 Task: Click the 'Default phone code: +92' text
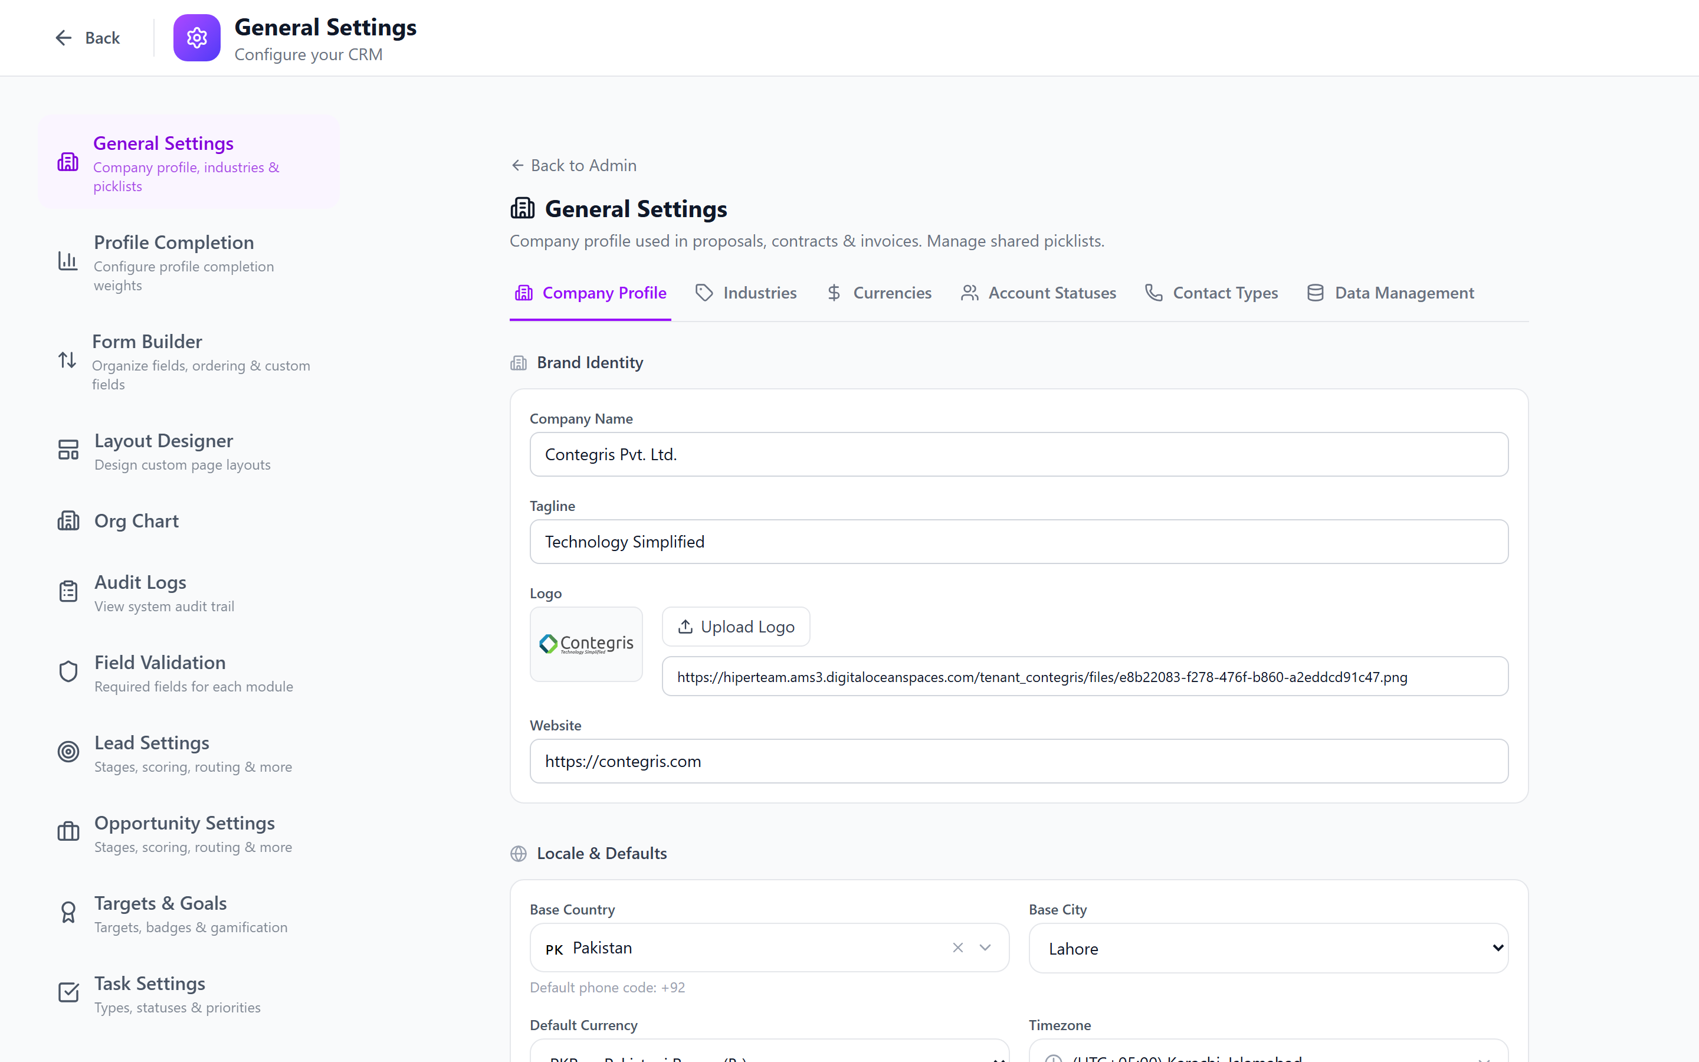pos(607,988)
